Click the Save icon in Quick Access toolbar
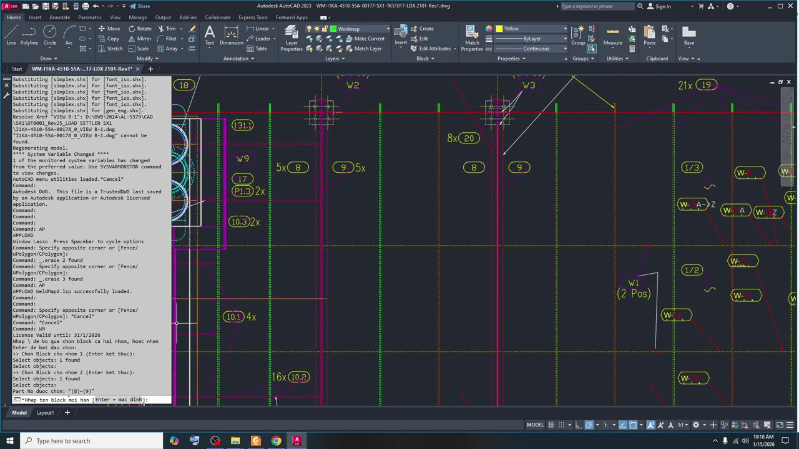Screen dimensions: 799x449 coord(46,6)
